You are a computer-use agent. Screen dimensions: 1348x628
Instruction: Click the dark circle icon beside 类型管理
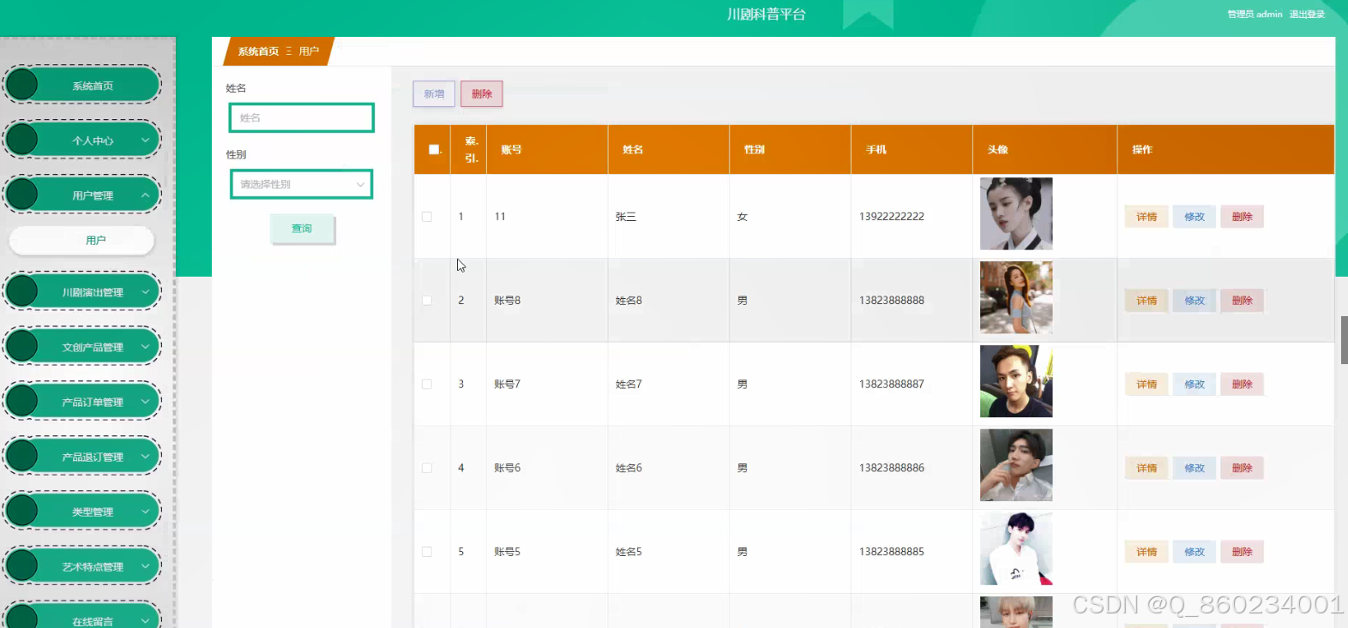click(22, 511)
